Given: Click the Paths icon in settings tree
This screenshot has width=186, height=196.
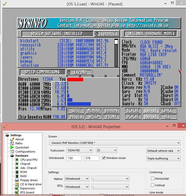Looking at the screenshot, I should point(11,143).
